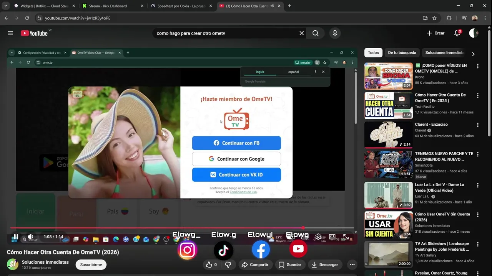Viewport: 492px width, 276px height.
Task: Dislike the video with thumbs down
Action: click(x=228, y=264)
